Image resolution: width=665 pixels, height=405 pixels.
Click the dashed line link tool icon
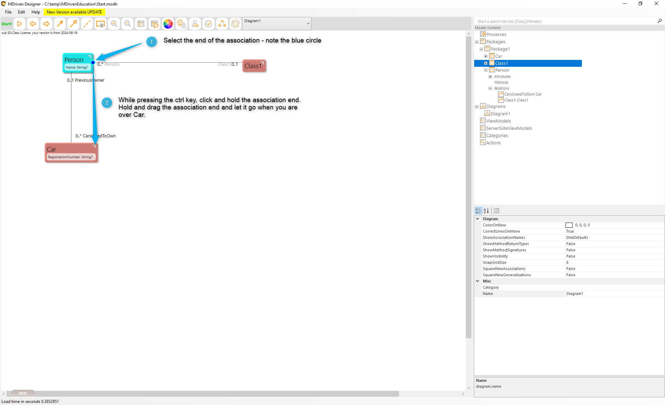(87, 24)
